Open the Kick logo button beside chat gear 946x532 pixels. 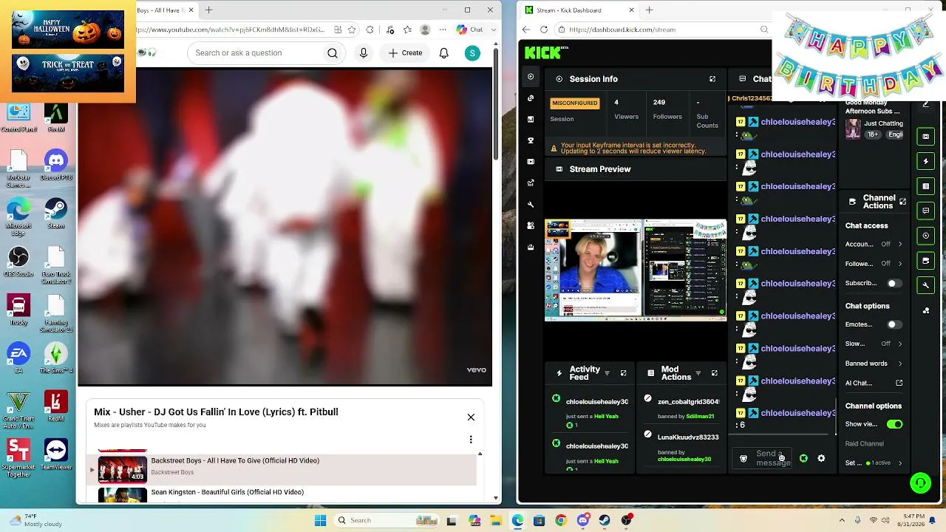[803, 459]
